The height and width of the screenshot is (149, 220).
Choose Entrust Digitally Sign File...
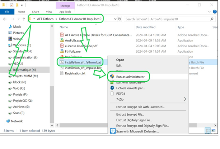tap(134, 120)
